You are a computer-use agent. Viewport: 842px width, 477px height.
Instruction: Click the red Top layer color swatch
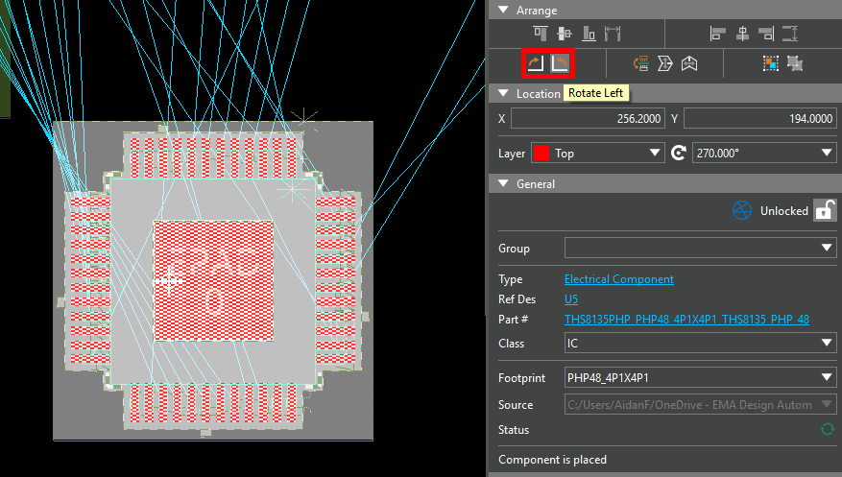[x=541, y=153]
